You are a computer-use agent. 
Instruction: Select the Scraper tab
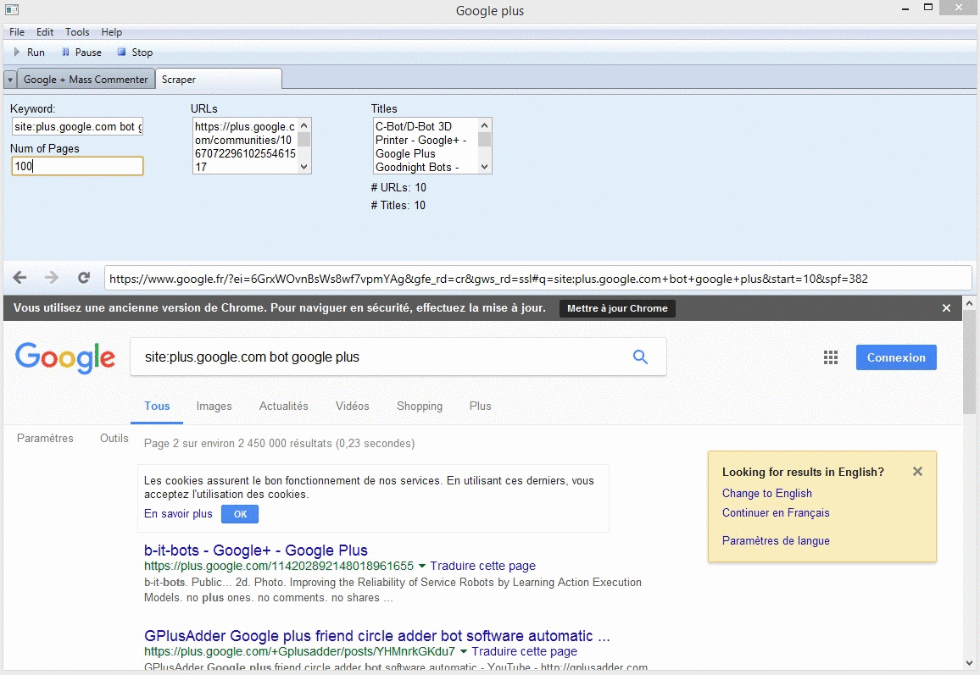pos(219,80)
